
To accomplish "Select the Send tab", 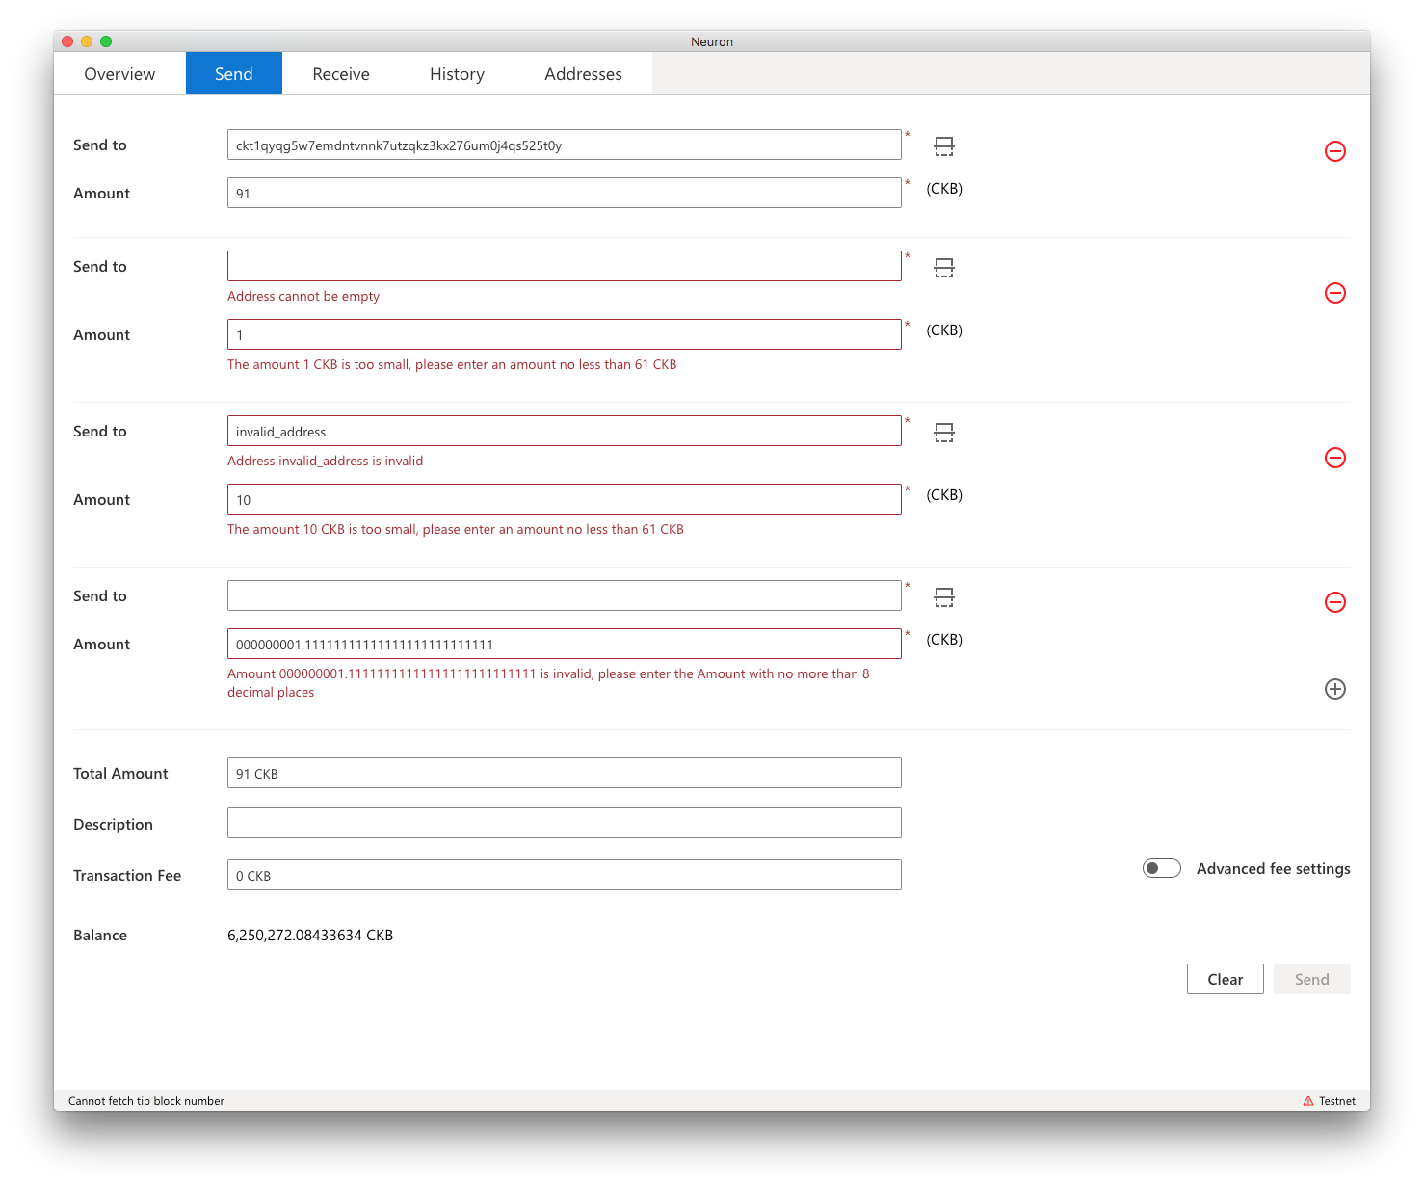I will pyautogui.click(x=234, y=74).
